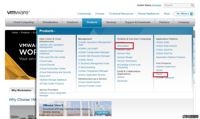Open the Community link
The width and height of the screenshot is (200, 119).
(84, 14)
